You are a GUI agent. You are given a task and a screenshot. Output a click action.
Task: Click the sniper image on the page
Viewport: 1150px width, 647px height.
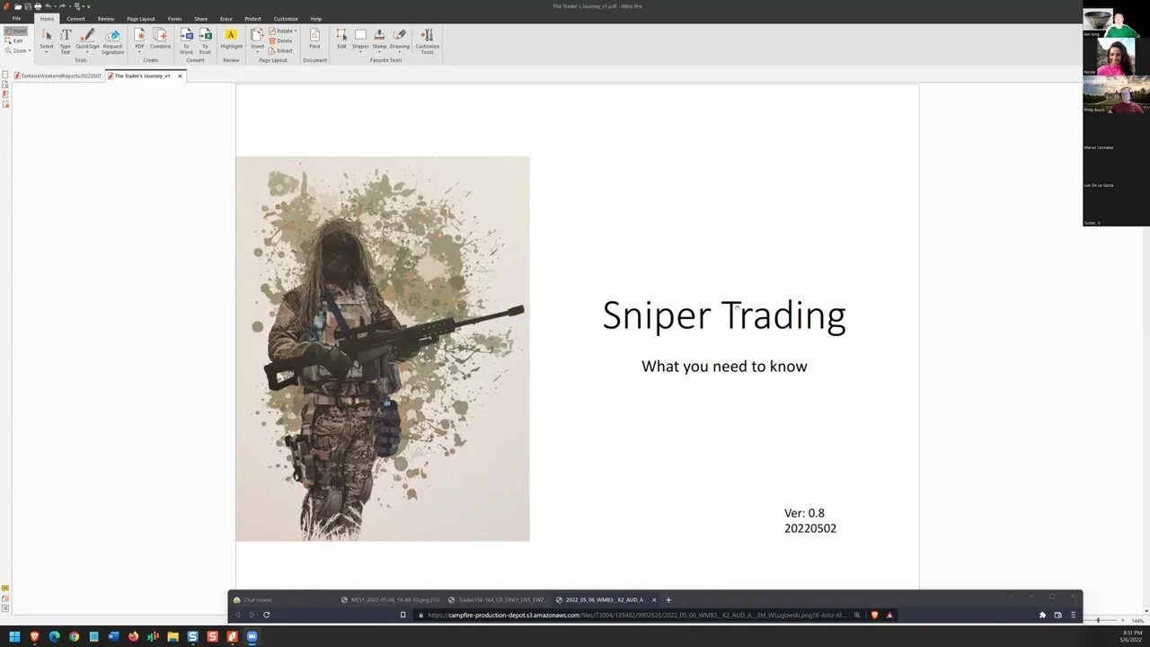(x=383, y=349)
